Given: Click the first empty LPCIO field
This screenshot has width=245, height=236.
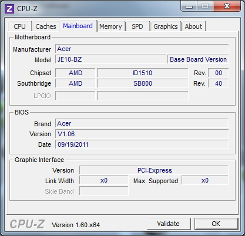Looking at the screenshot, I should (75, 96).
